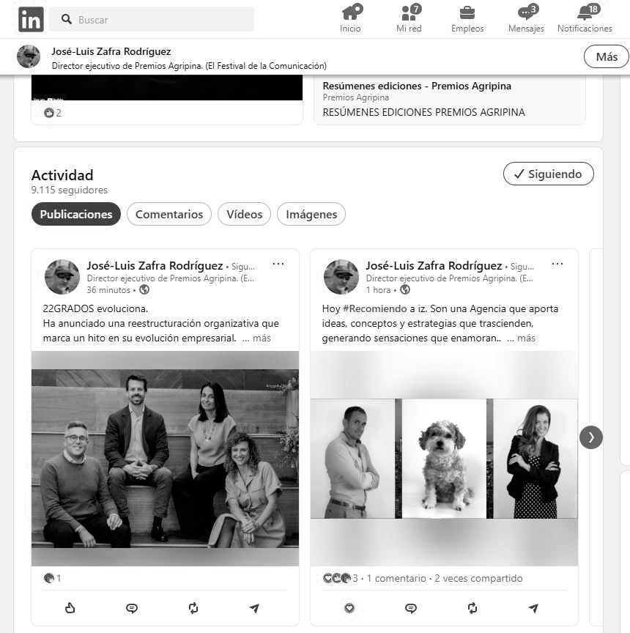The image size is (630, 633).
Task: Toggle the Siguiendo follow button
Action: pyautogui.click(x=548, y=174)
